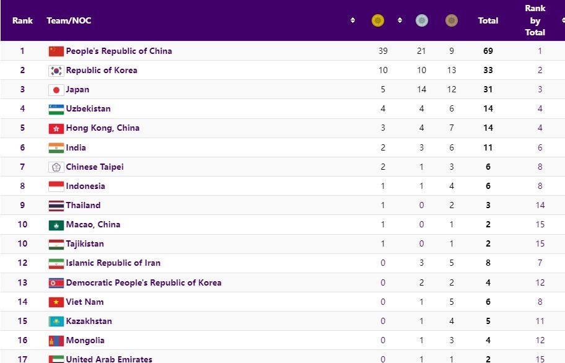
Task: Sort by the Total column header
Action: (488, 20)
